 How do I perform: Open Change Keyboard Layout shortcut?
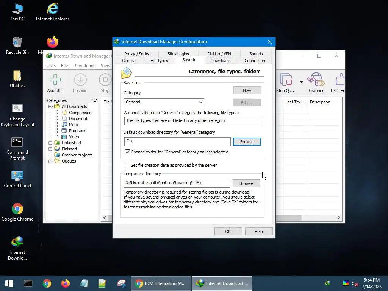point(17,115)
